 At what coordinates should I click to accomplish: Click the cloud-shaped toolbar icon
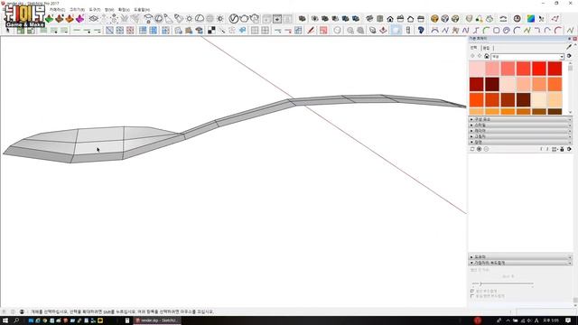(x=200, y=18)
